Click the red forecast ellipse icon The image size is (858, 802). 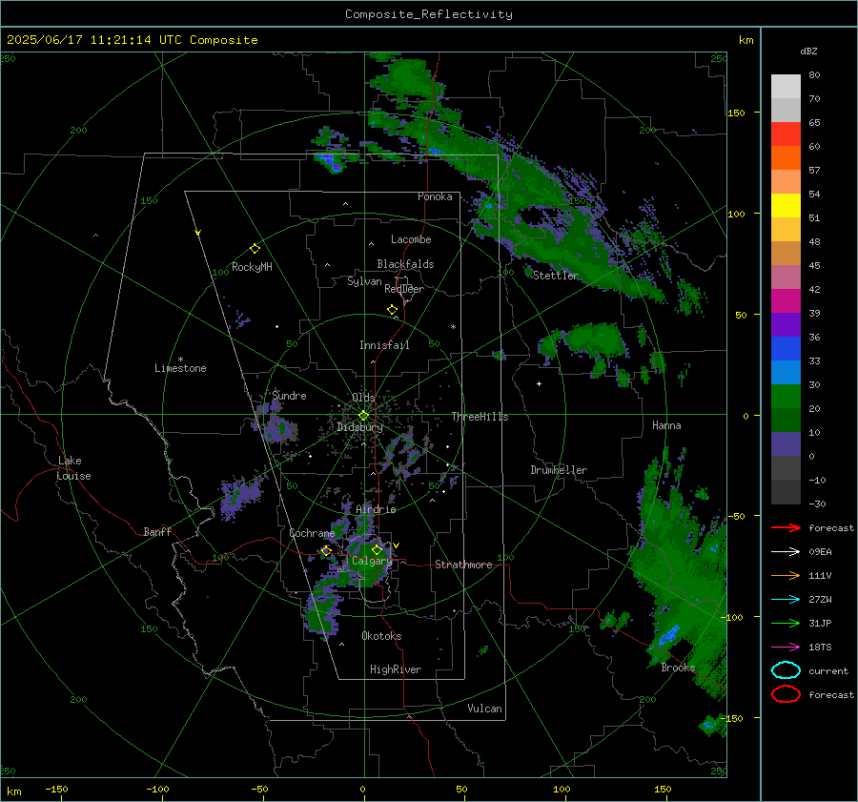coord(786,694)
